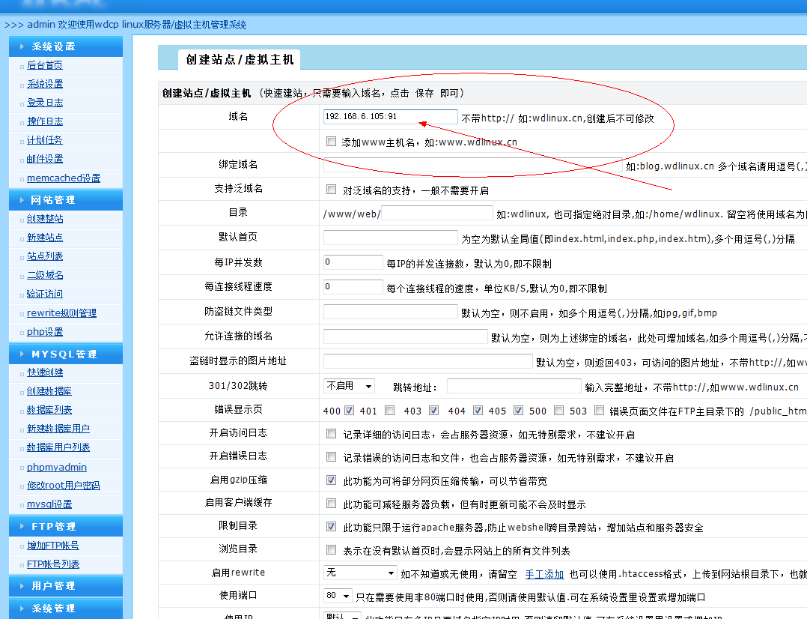Open 站点列表 link
The height and width of the screenshot is (619, 807).
tap(45, 256)
